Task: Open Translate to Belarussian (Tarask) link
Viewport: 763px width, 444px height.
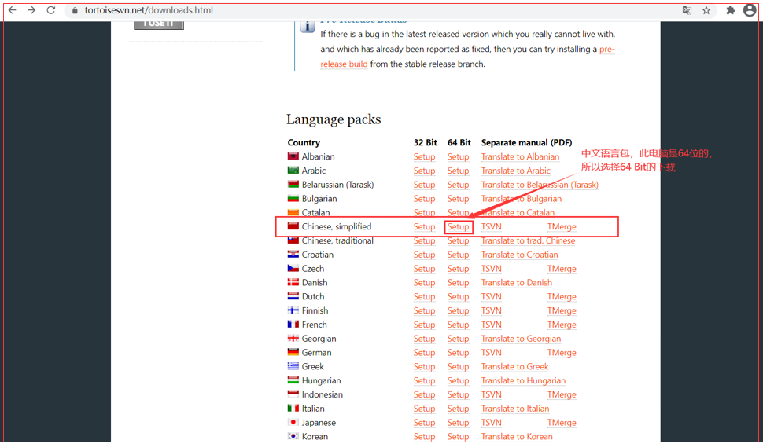Action: tap(540, 185)
